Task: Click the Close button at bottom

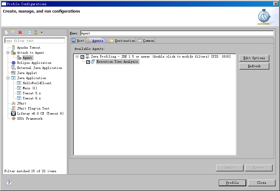Action: tap(261, 183)
